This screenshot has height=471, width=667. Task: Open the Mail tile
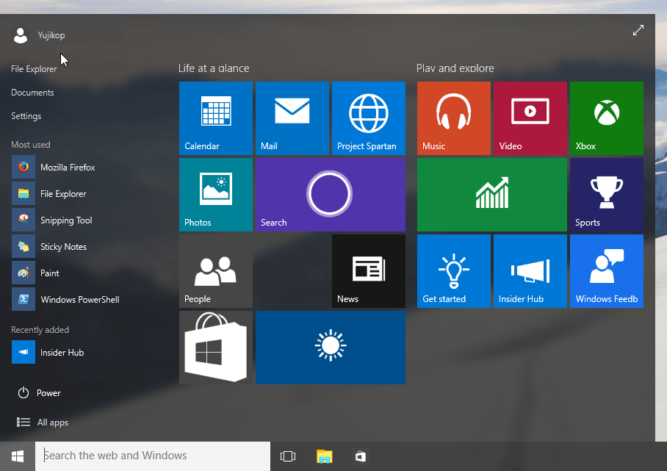(292, 118)
